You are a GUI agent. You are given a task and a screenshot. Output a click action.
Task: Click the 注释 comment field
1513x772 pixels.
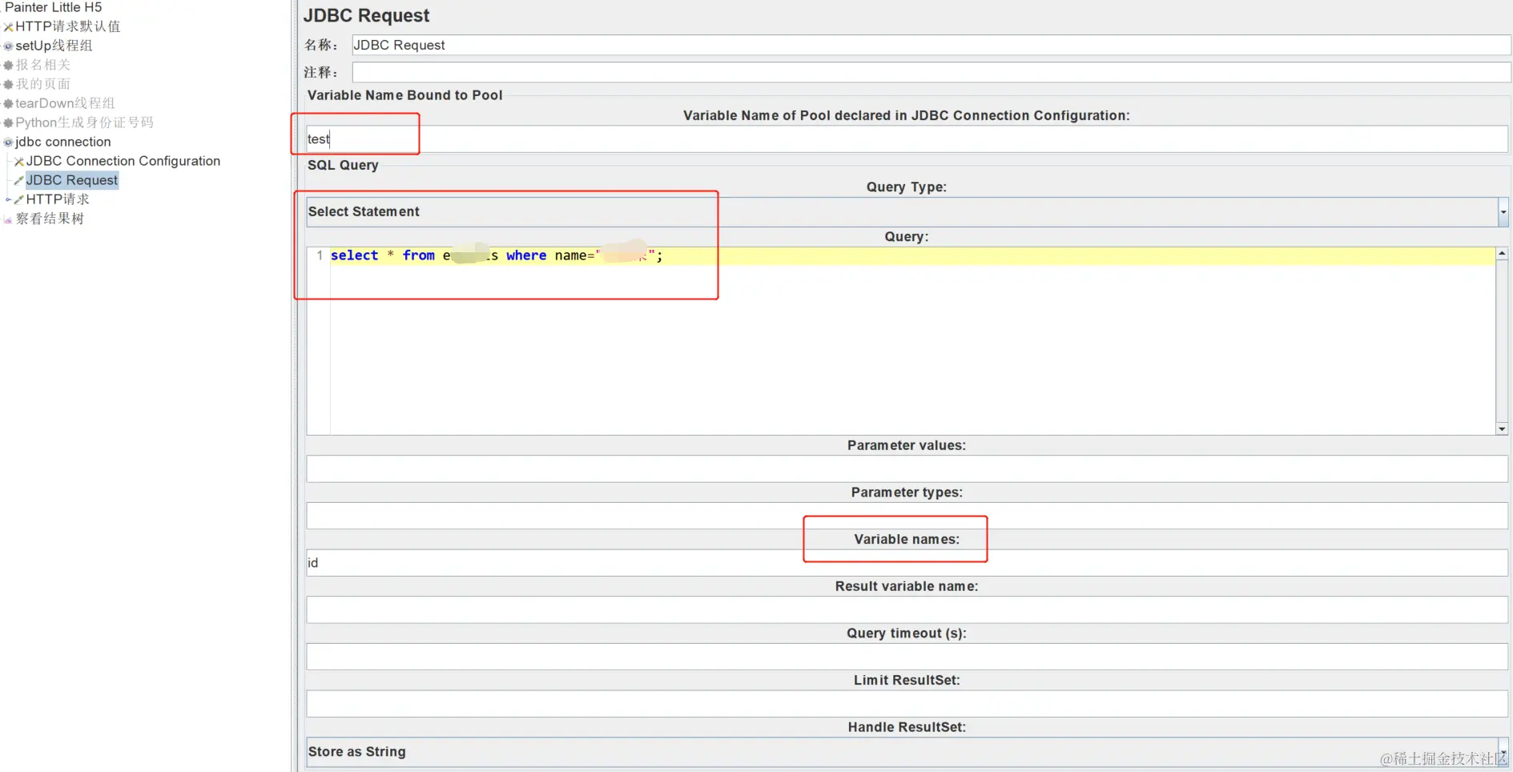click(x=931, y=72)
